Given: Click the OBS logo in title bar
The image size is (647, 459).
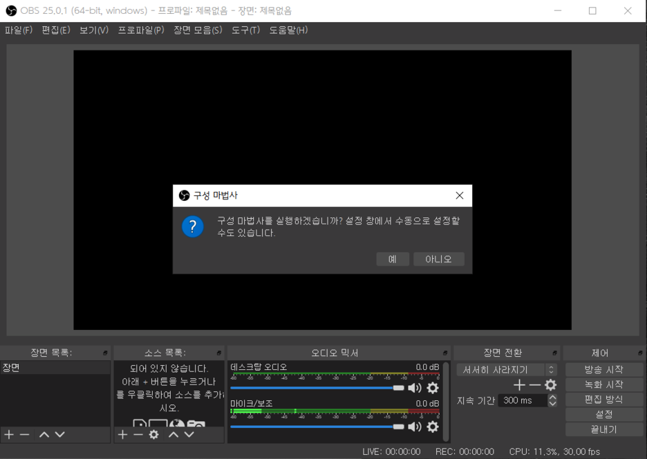Looking at the screenshot, I should [12, 11].
